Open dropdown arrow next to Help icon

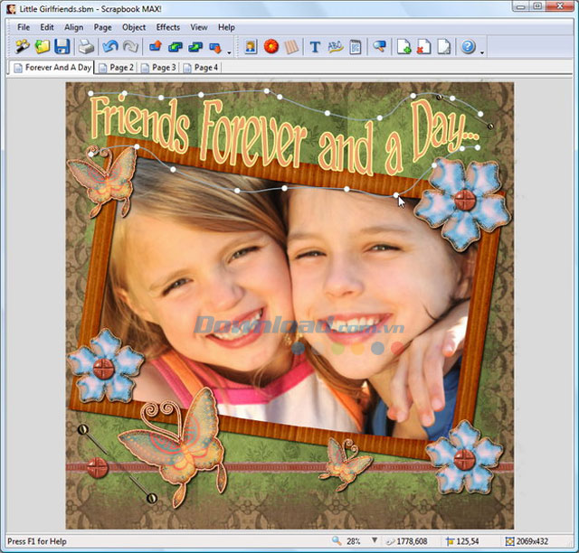pos(483,51)
